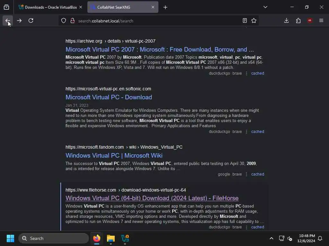Viewport: 329px width, 246px height.
Task: Toggle reader view icon
Action: point(245,20)
